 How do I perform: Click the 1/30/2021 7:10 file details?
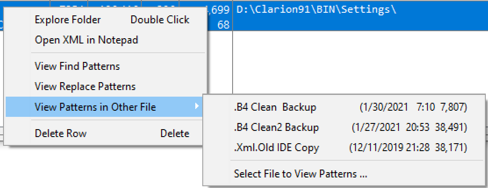pos(413,107)
